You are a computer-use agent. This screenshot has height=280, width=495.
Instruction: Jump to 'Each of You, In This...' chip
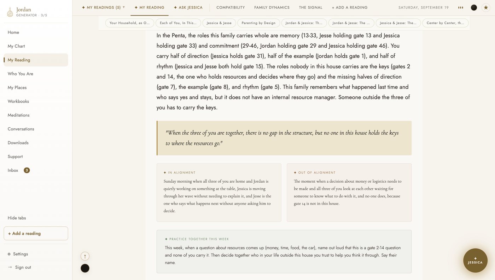pyautogui.click(x=178, y=23)
